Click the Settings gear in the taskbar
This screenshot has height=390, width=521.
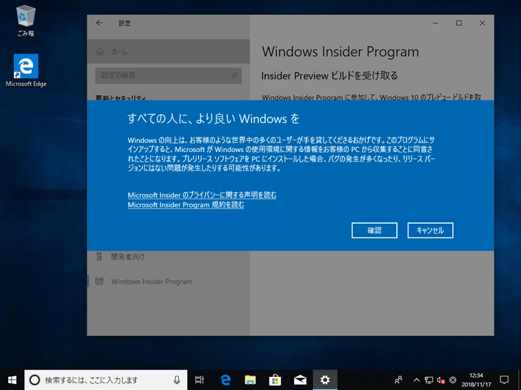click(325, 380)
